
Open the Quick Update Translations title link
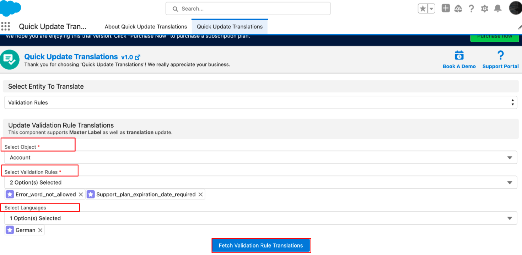click(71, 57)
